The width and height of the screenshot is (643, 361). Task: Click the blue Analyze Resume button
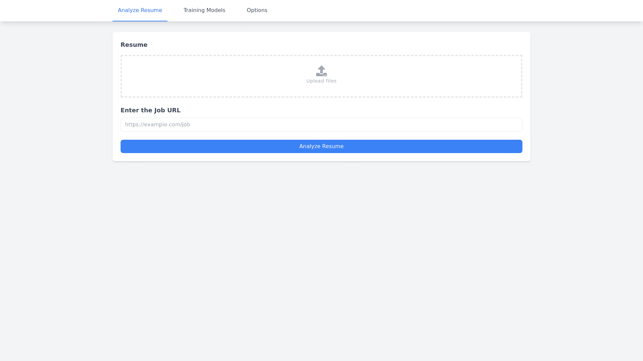(x=321, y=146)
